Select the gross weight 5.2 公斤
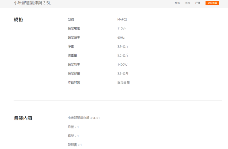The width and height of the screenshot is (228, 149). (x=123, y=55)
